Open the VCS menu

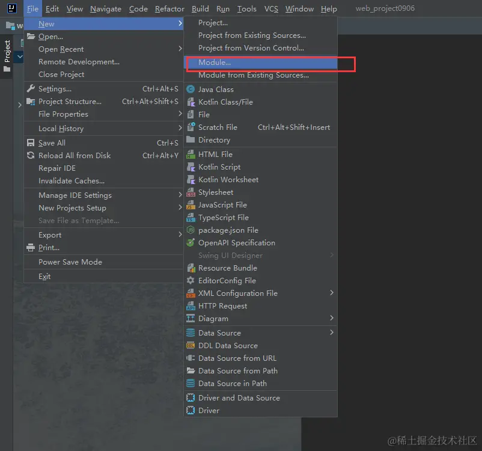pyautogui.click(x=271, y=9)
